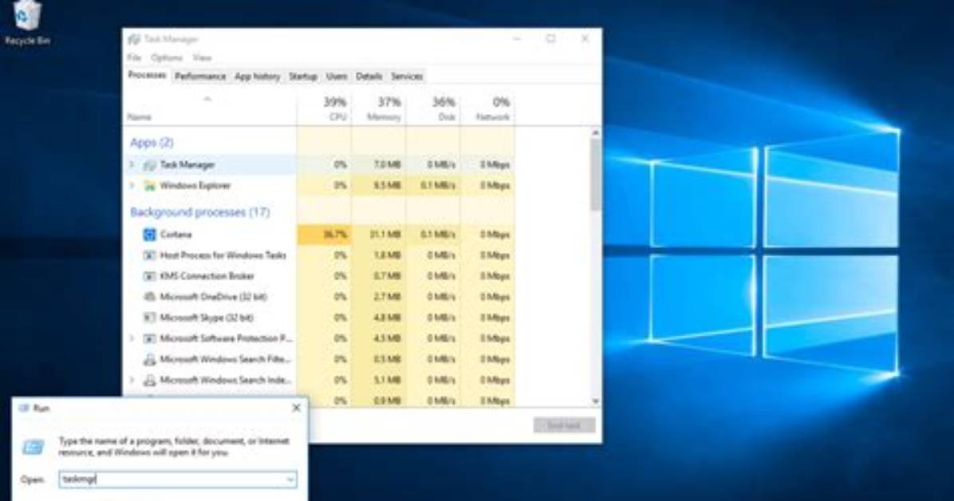Image resolution: width=954 pixels, height=501 pixels.
Task: Open the File menu
Action: pos(135,57)
